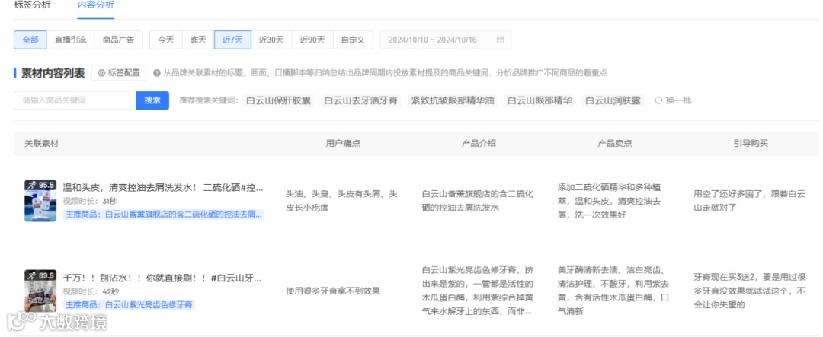Open the 标签配置 settings button
The image size is (823, 337).
[x=119, y=73]
